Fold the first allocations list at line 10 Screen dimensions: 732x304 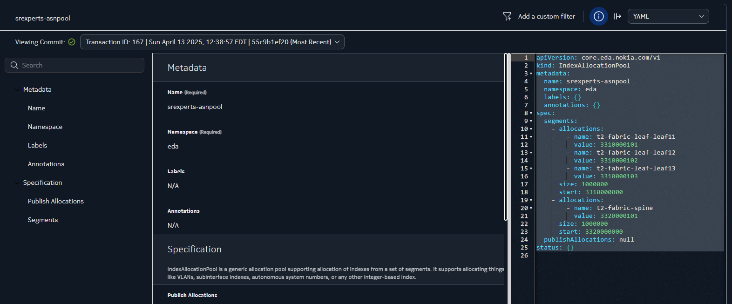pyautogui.click(x=531, y=129)
